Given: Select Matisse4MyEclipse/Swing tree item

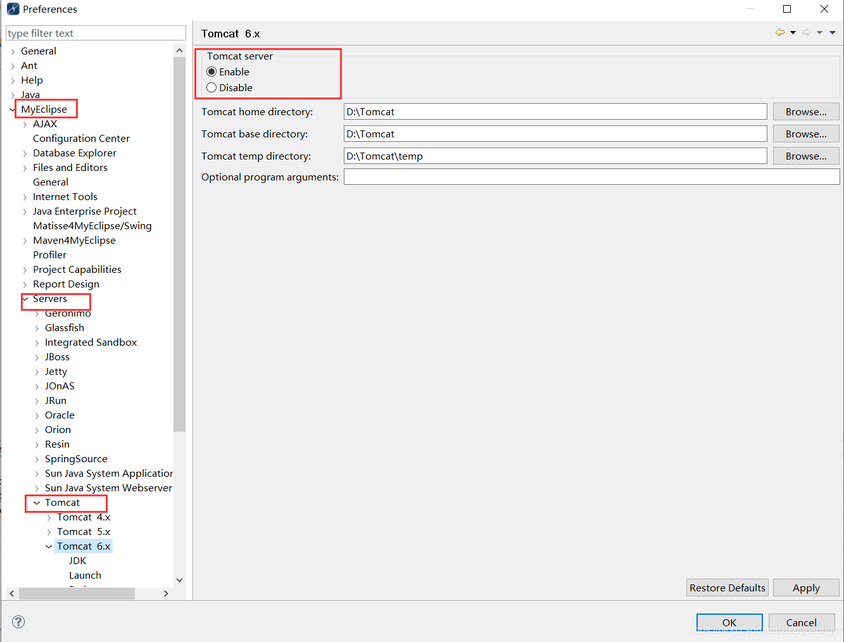Looking at the screenshot, I should coord(92,225).
